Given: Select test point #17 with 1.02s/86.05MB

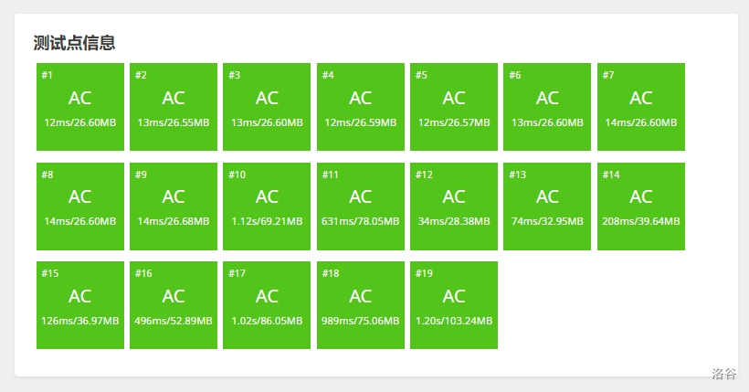Looking at the screenshot, I should (267, 305).
